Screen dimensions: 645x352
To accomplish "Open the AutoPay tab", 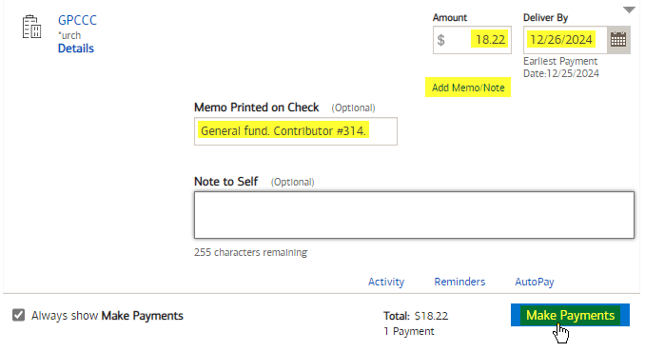I will click(535, 282).
